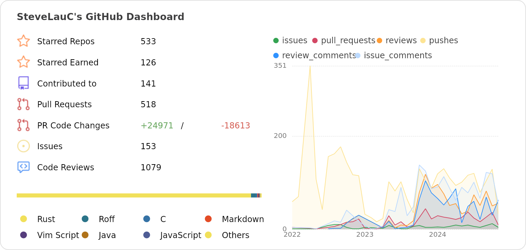Click the Starred Repos star icon

[x=24, y=41]
